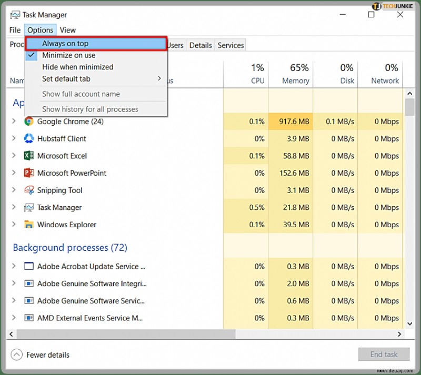Viewport: 421px width, 375px height.
Task: Close the Options menu from menu bar
Action: [x=41, y=30]
